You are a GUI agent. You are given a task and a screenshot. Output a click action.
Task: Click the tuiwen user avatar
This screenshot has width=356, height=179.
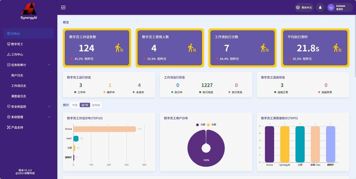pyautogui.click(x=331, y=7)
